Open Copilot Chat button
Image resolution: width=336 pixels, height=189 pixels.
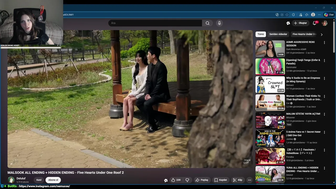tap(329, 15)
